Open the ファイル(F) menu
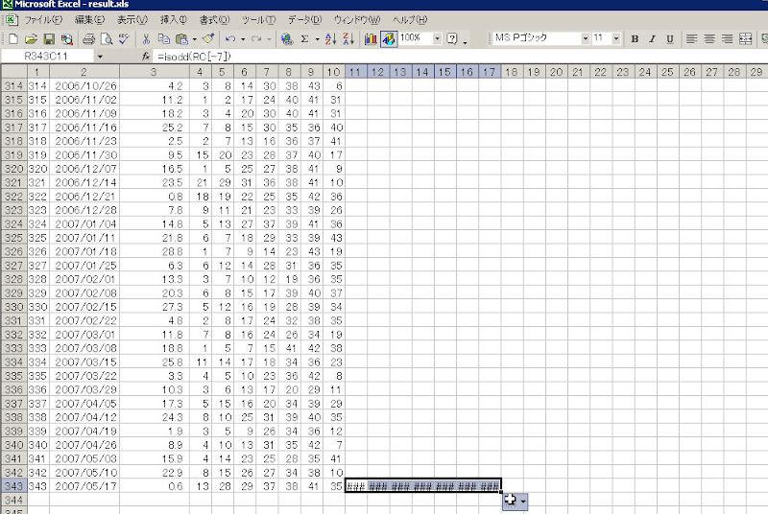The image size is (768, 514). point(43,20)
